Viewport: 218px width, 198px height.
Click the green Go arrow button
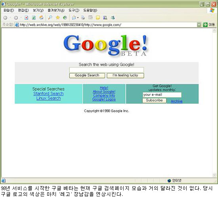pyautogui.click(x=205, y=25)
